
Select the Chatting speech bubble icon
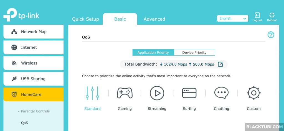221,93
